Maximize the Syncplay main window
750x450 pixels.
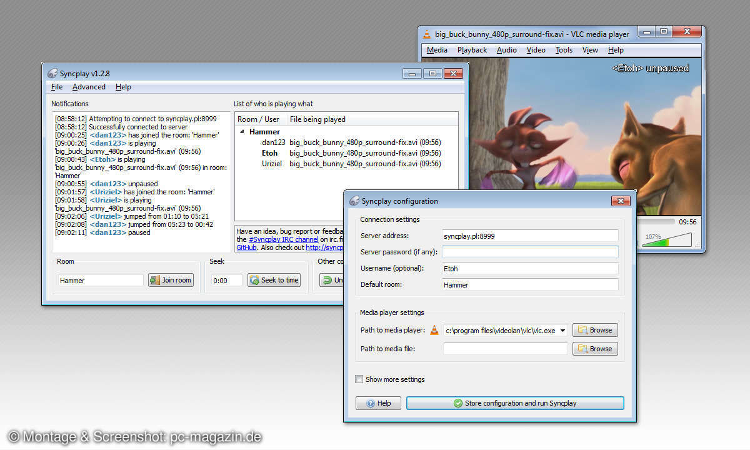coord(432,73)
